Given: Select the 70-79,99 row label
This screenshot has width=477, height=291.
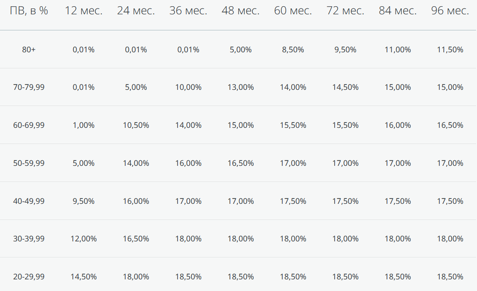Looking at the screenshot, I should coord(29,87).
